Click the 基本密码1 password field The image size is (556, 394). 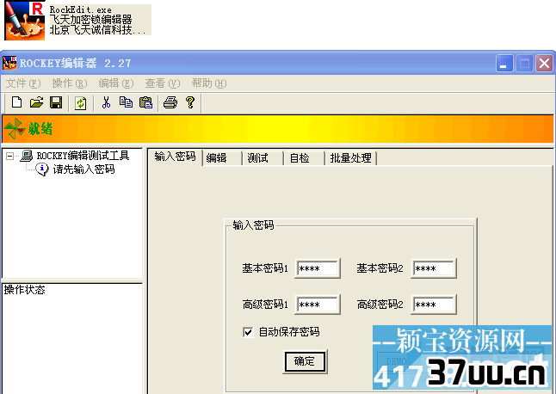(318, 268)
